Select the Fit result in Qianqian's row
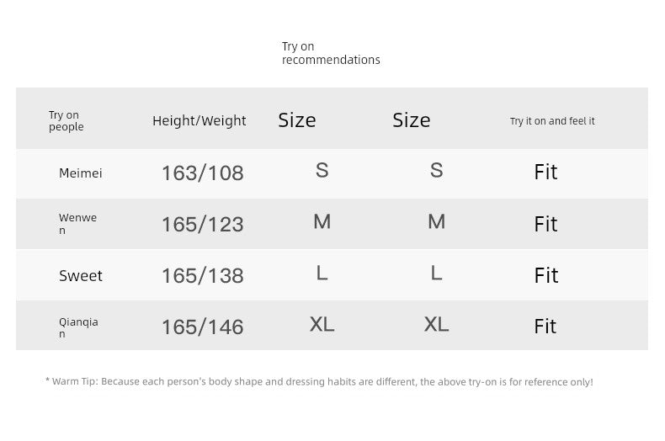The image size is (665, 441). 545,327
